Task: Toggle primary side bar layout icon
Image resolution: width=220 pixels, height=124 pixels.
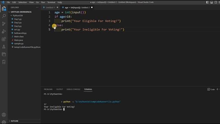Action: pos(207,2)
